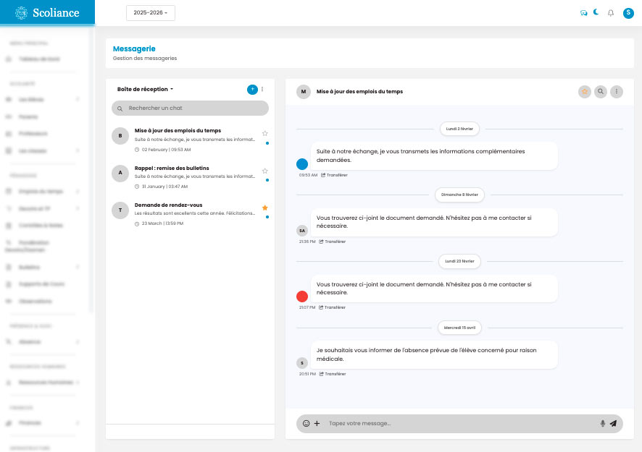Click Transférer under the 09:53 AM message
This screenshot has width=642, height=452.
click(334, 175)
